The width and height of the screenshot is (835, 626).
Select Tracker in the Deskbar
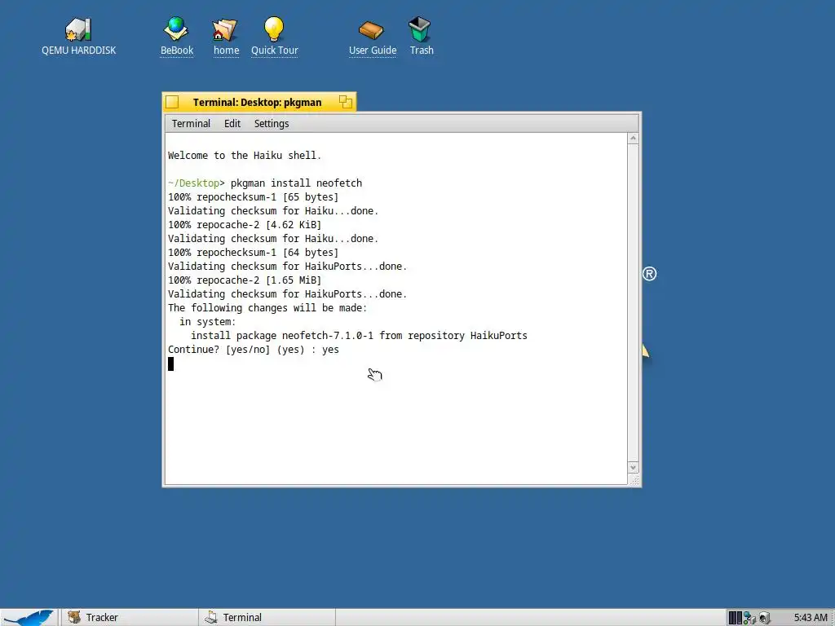(x=128, y=618)
